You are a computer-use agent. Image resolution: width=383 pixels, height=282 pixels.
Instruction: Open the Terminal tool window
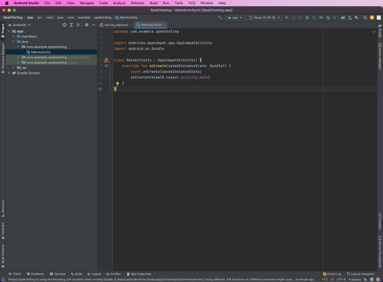tap(57, 274)
